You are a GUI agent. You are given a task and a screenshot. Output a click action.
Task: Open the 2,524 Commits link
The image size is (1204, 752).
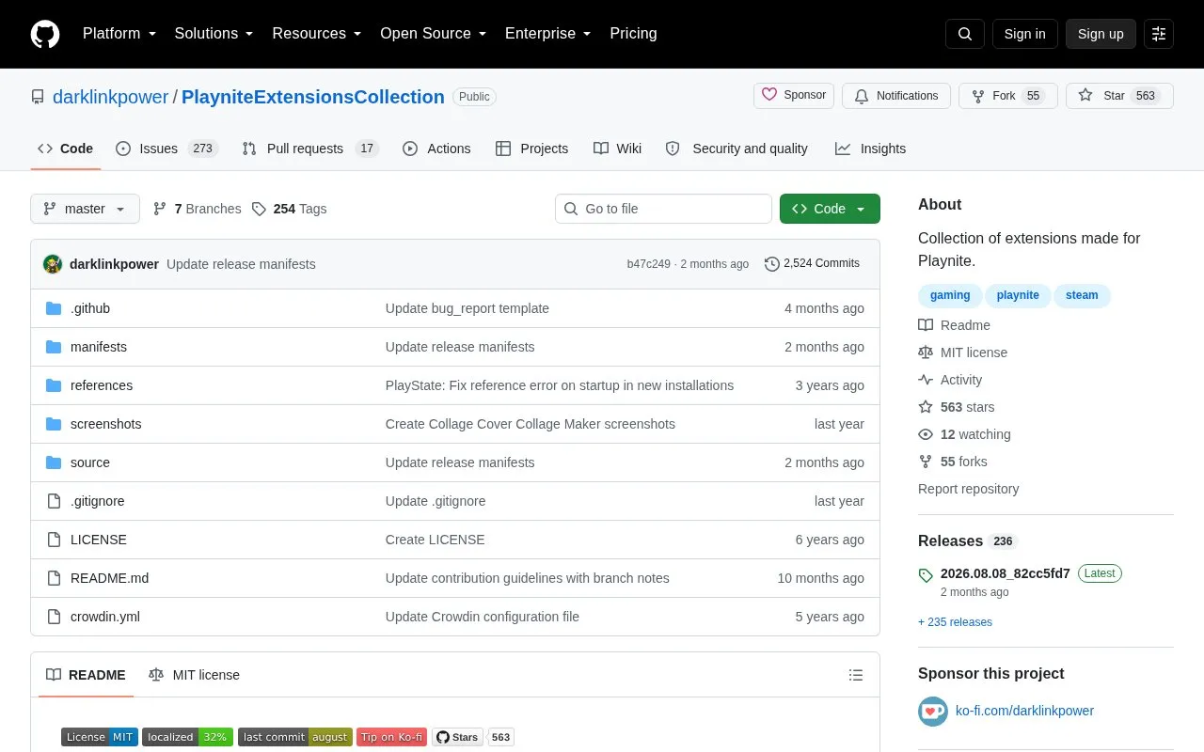[812, 264]
